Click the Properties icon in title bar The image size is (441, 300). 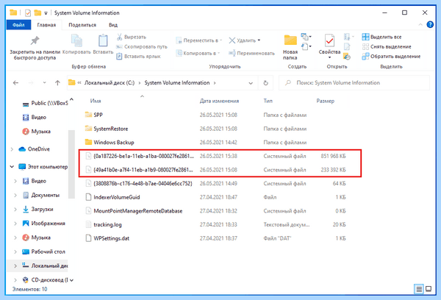[x=28, y=12]
